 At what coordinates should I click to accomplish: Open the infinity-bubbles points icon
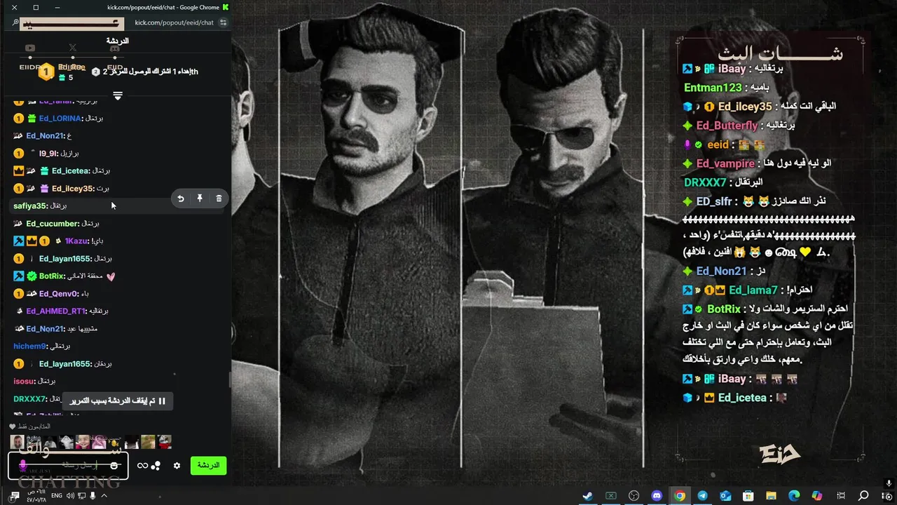point(149,465)
